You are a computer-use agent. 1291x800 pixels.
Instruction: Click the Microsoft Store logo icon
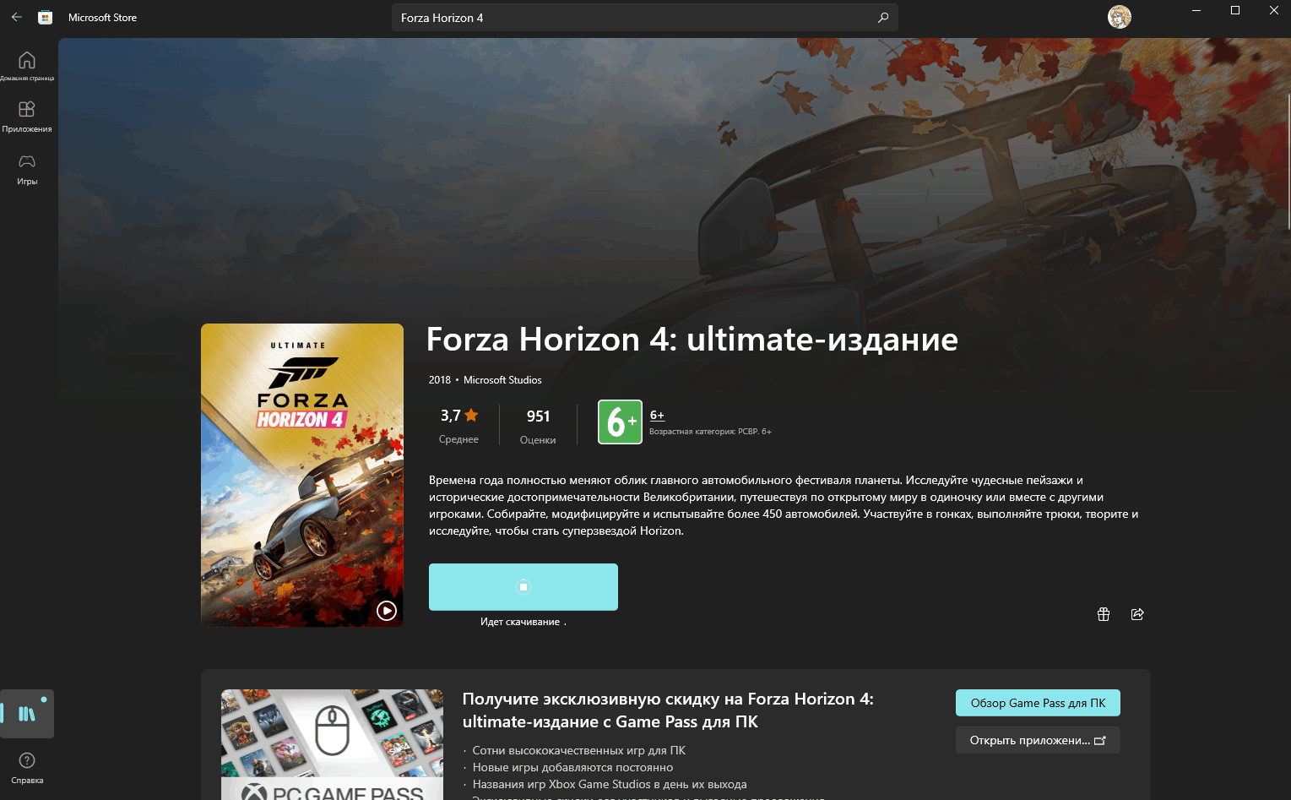coord(46,17)
